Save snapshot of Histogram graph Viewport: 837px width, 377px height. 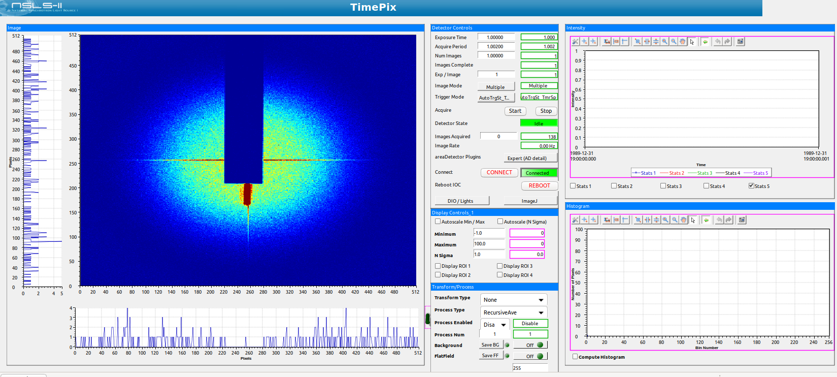pos(742,220)
